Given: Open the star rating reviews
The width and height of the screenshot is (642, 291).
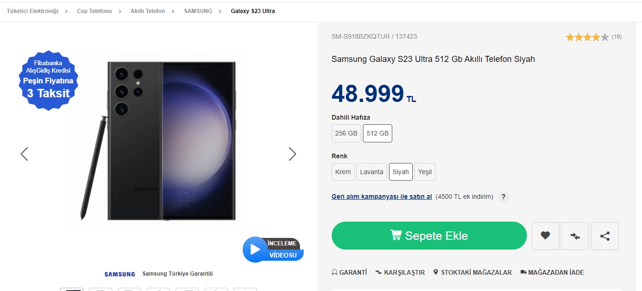Looking at the screenshot, I should (x=593, y=37).
